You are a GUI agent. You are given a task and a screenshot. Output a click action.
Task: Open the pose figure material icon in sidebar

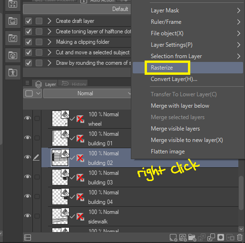[x=13, y=72]
